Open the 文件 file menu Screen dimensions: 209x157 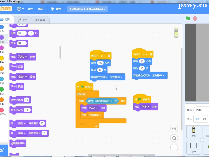(30, 9)
